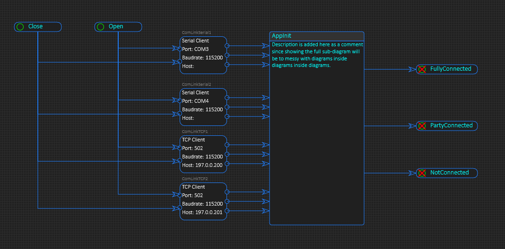This screenshot has height=249, width=505.
Task: Click Baudrate: 115200 in ComLinkSerial2
Action: tap(202, 109)
